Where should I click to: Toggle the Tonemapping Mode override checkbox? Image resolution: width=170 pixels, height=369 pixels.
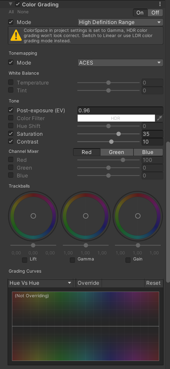[11, 62]
